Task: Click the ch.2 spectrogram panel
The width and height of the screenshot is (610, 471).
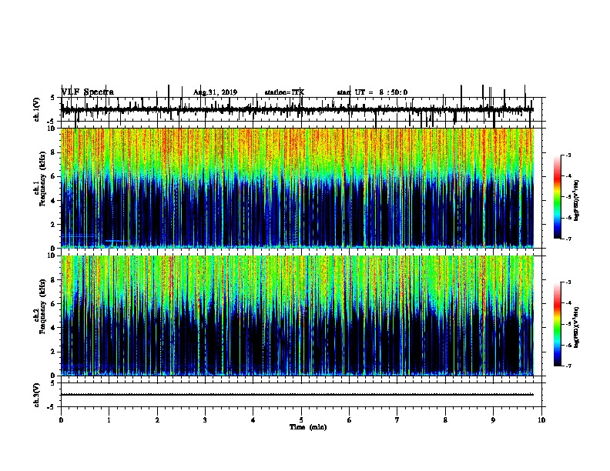Action: coord(297,316)
